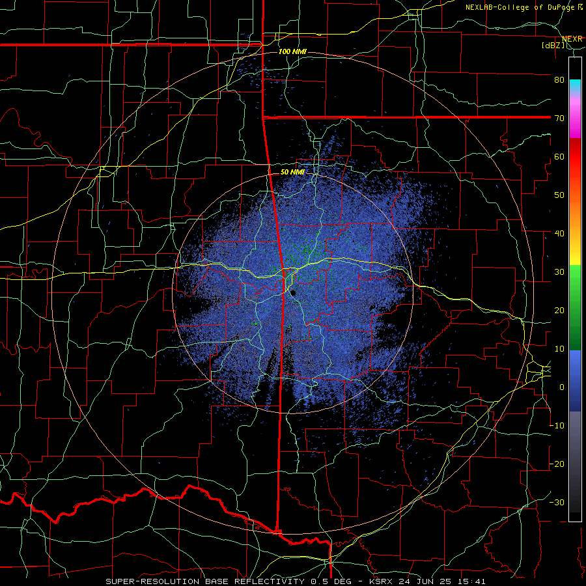The height and width of the screenshot is (586, 586).
Task: Click the 60 value on the dBZ scale
Action: pyautogui.click(x=559, y=156)
